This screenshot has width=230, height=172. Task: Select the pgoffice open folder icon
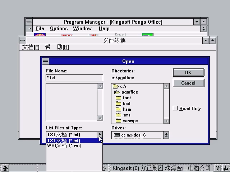pos(117,92)
